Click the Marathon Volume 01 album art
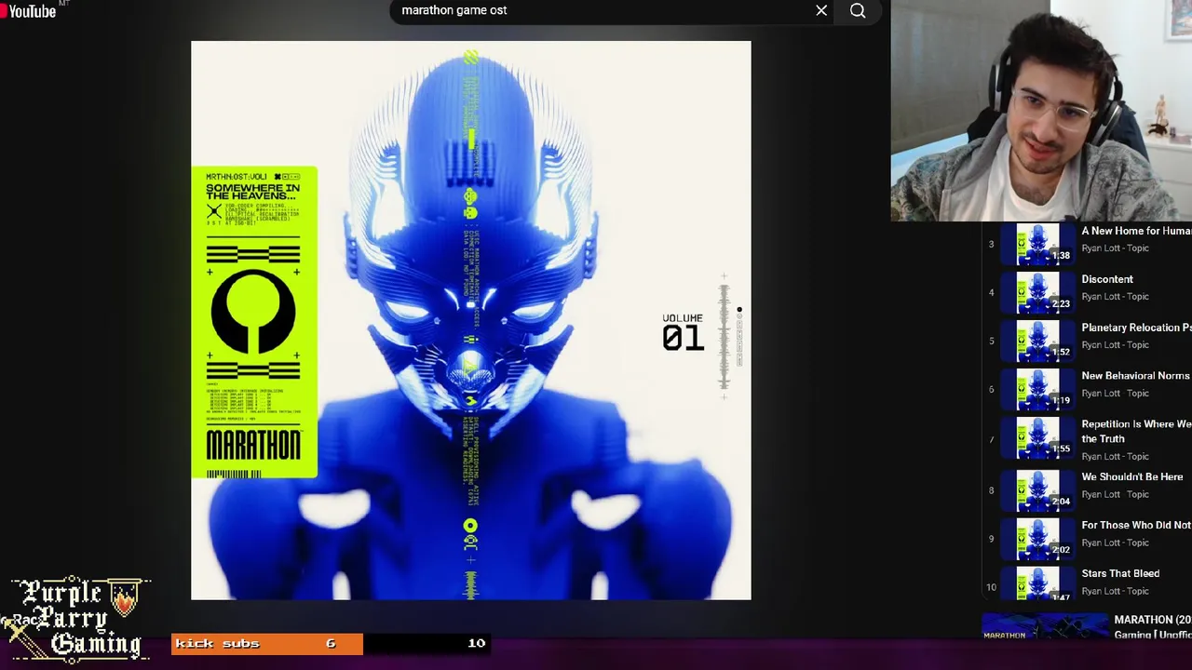The image size is (1192, 670). (471, 321)
